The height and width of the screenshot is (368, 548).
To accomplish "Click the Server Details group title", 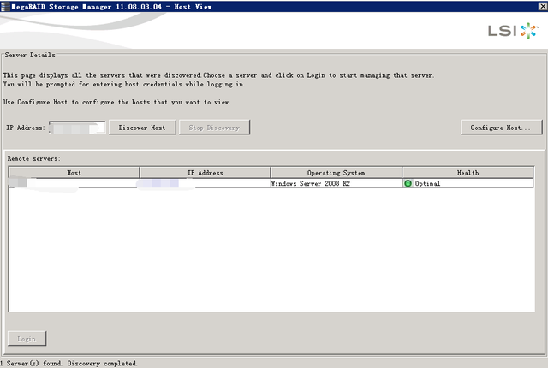I will [x=30, y=55].
